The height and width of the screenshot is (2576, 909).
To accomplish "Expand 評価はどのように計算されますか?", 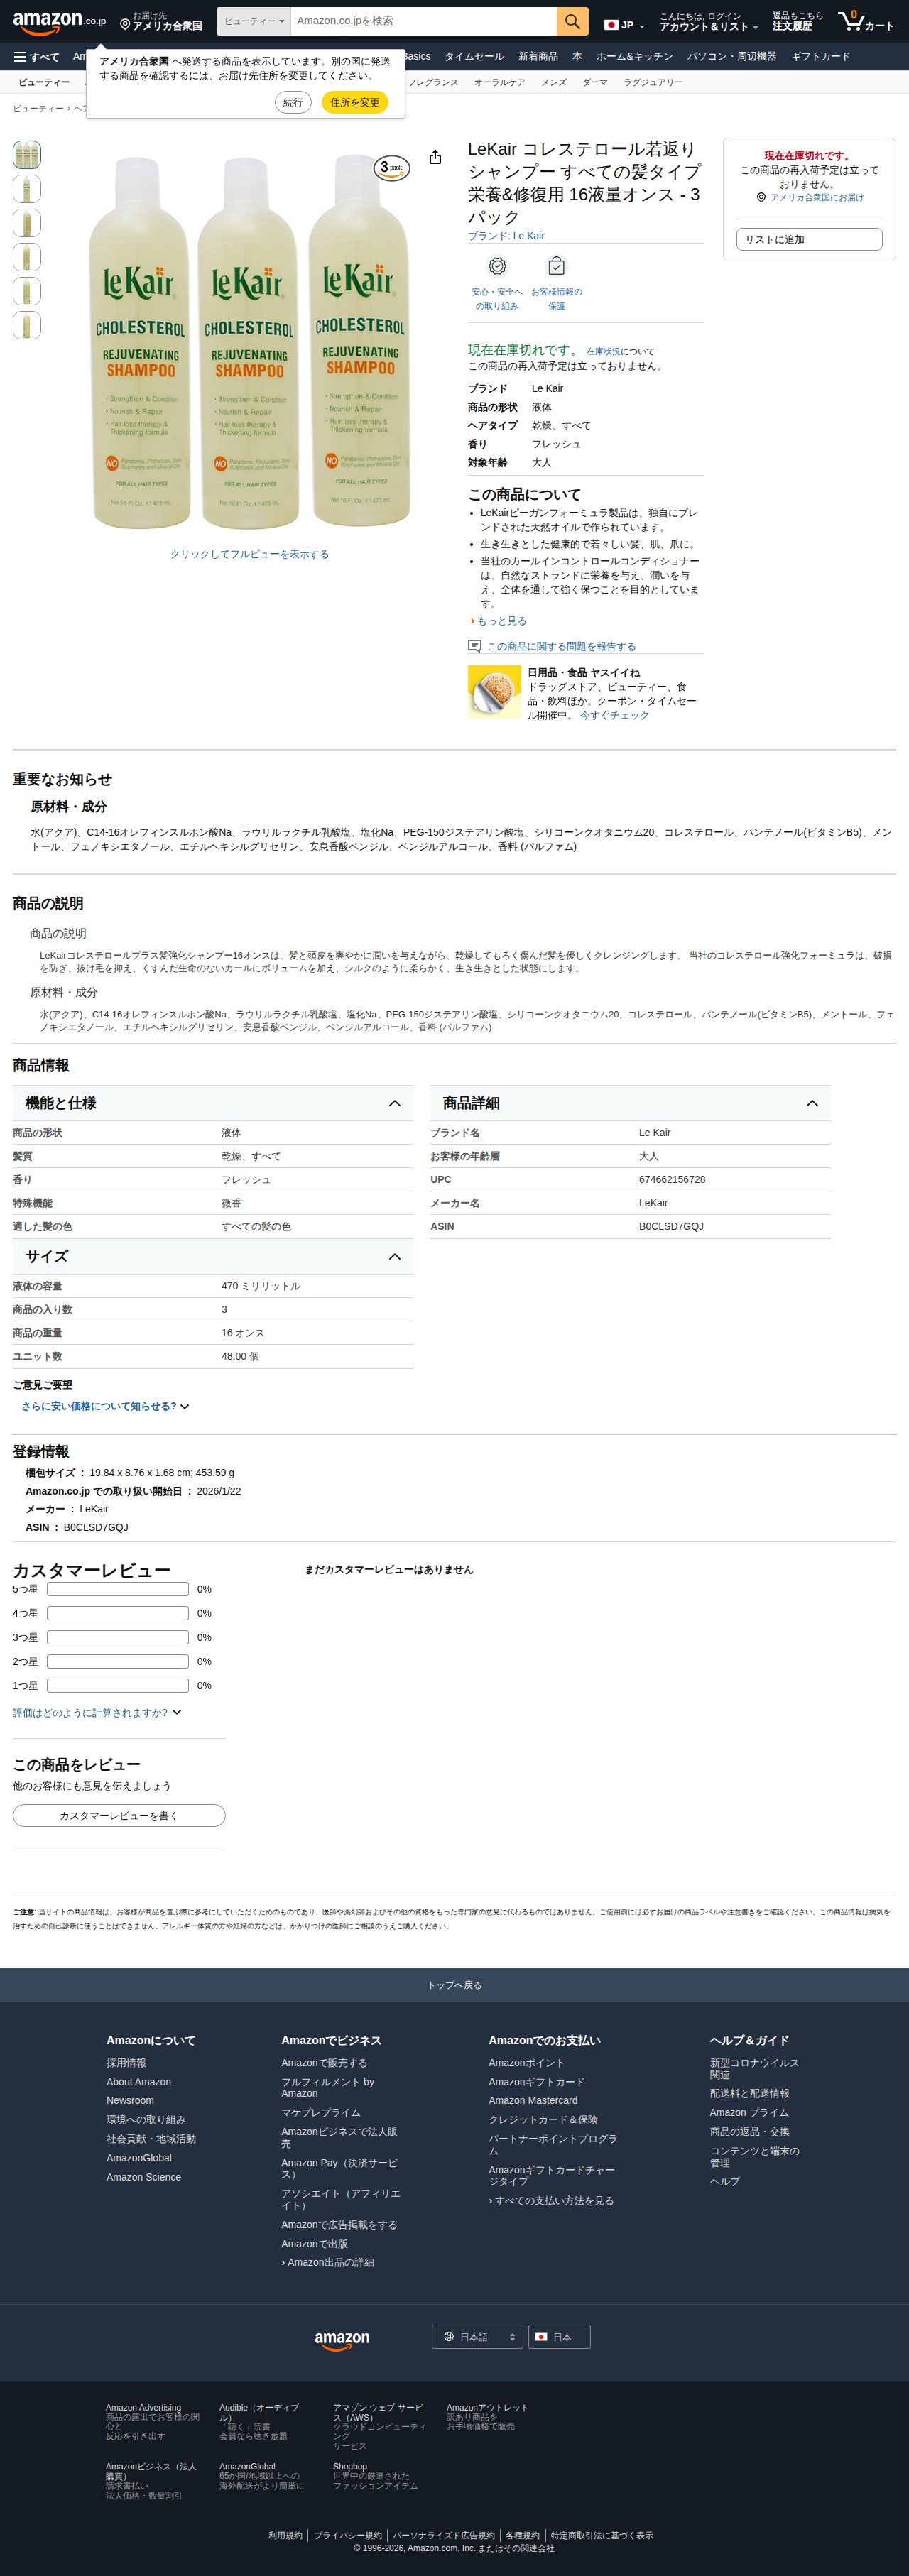I will (97, 1713).
